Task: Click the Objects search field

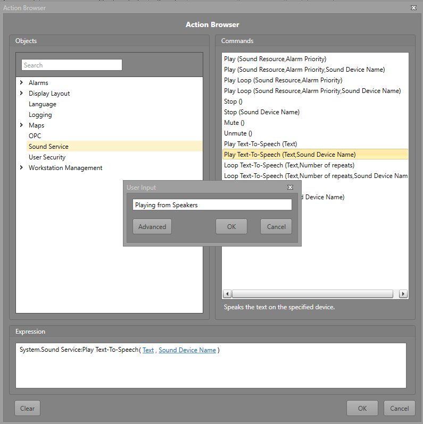Action: 72,65
